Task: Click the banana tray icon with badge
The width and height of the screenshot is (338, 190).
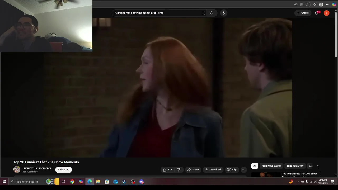Action: point(291,182)
